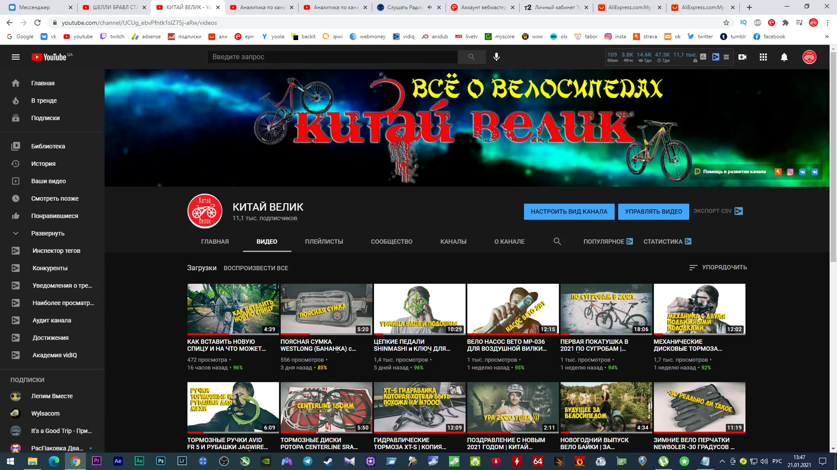Click the channel search magnifier icon

[557, 242]
